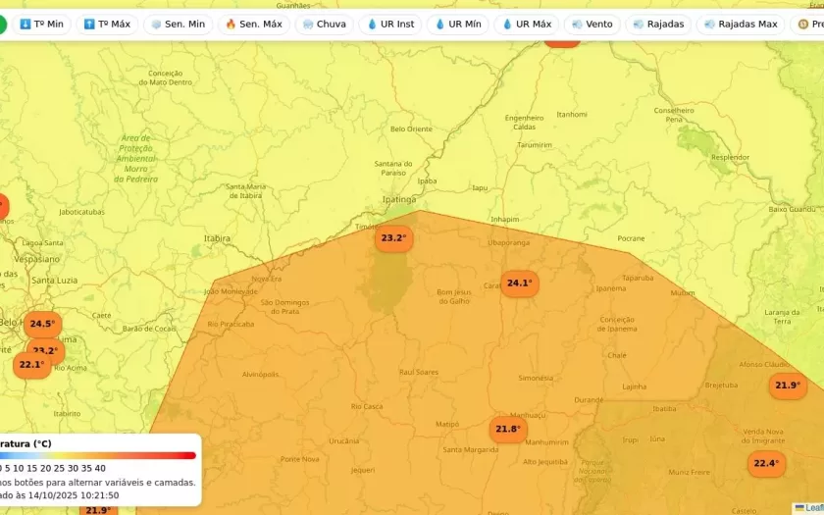Select the Tº Min layer button
Viewport: 824px width, 515px height.
click(41, 25)
